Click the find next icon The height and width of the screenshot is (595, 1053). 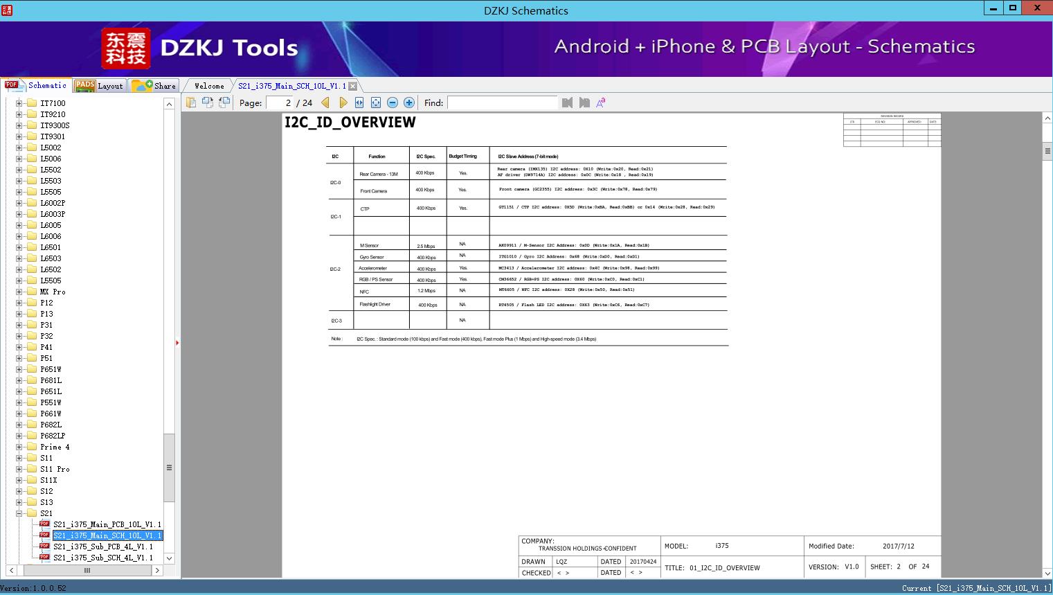584,103
